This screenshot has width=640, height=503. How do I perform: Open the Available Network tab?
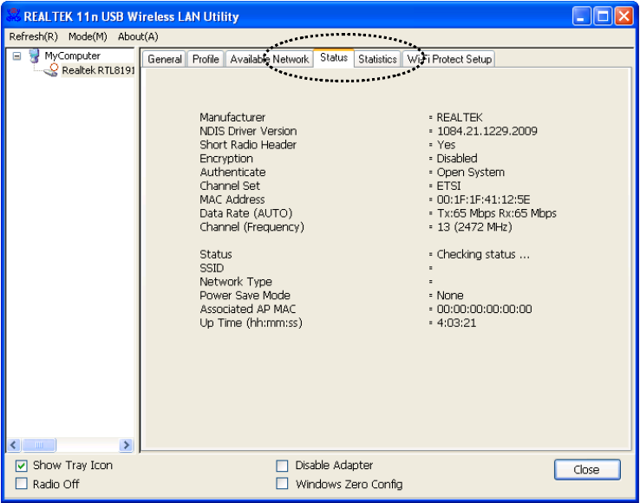pos(270,59)
